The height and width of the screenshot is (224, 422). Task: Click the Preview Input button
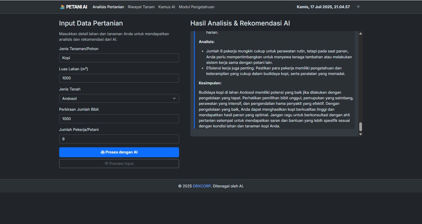[119, 163]
